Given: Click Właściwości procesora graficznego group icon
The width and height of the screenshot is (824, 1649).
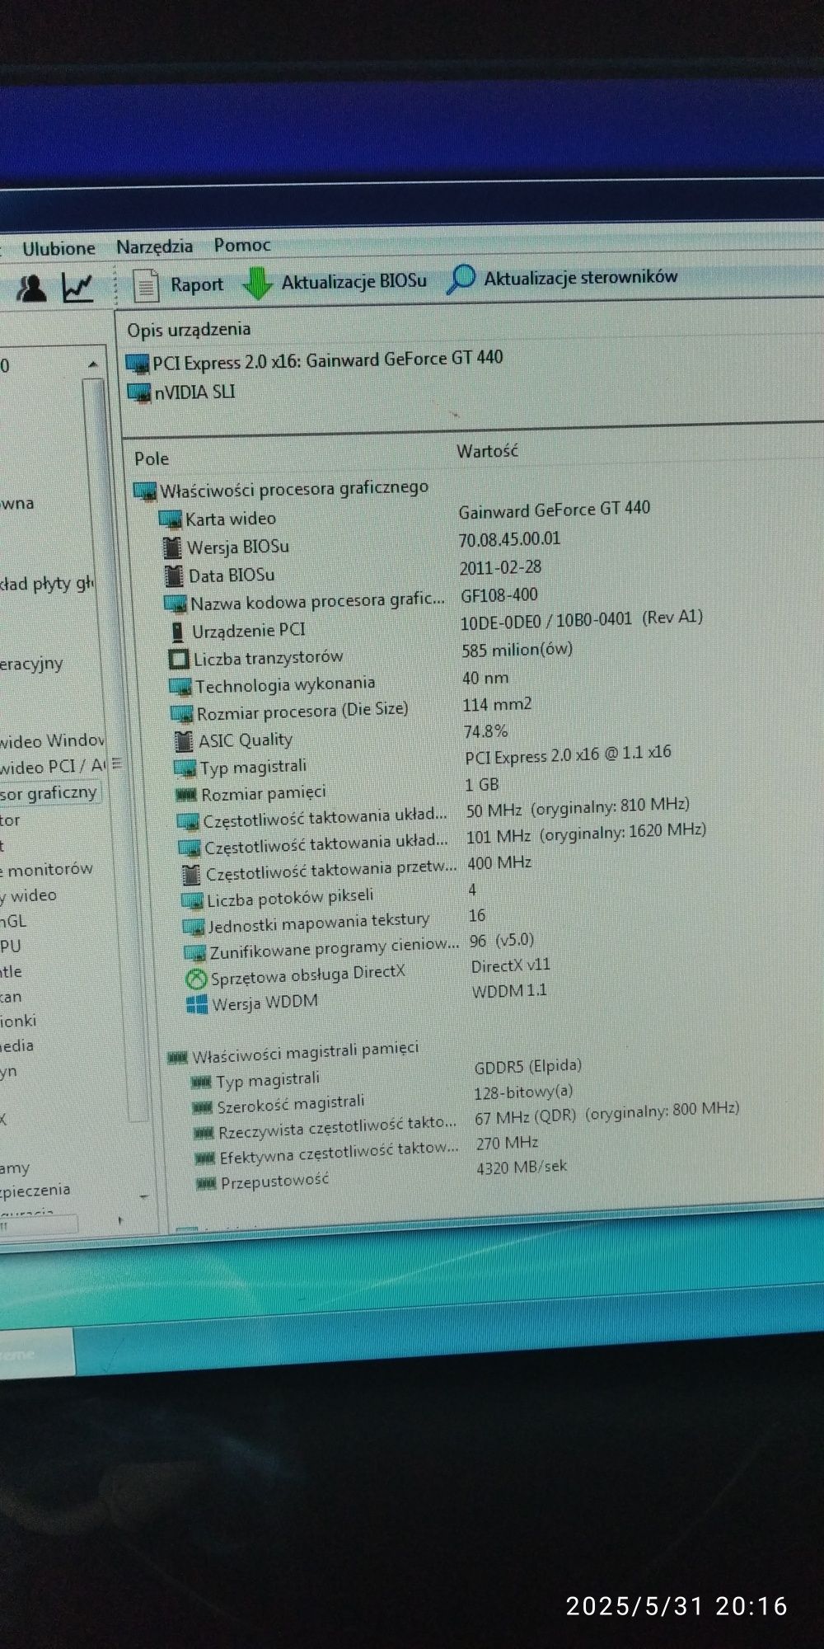Looking at the screenshot, I should [x=144, y=491].
